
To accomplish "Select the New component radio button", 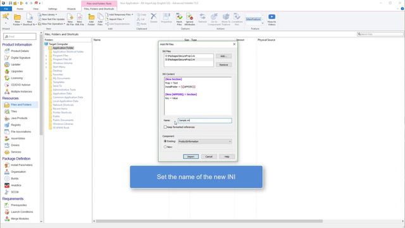I will pos(165,147).
